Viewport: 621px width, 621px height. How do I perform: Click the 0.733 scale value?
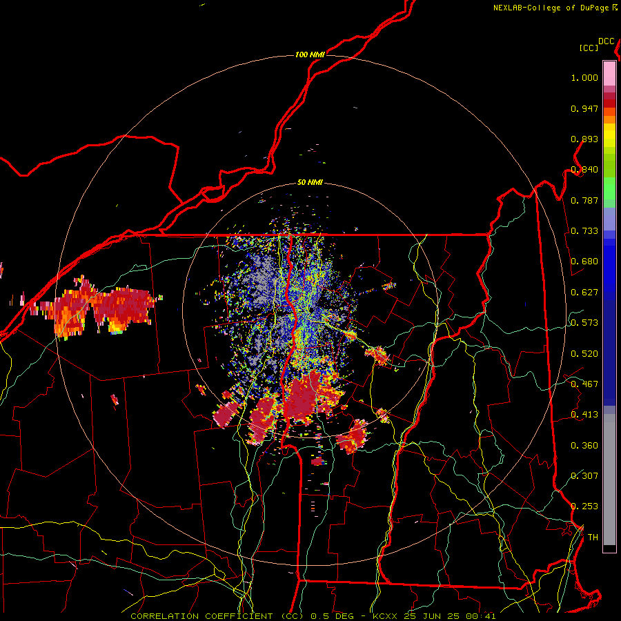click(x=584, y=231)
